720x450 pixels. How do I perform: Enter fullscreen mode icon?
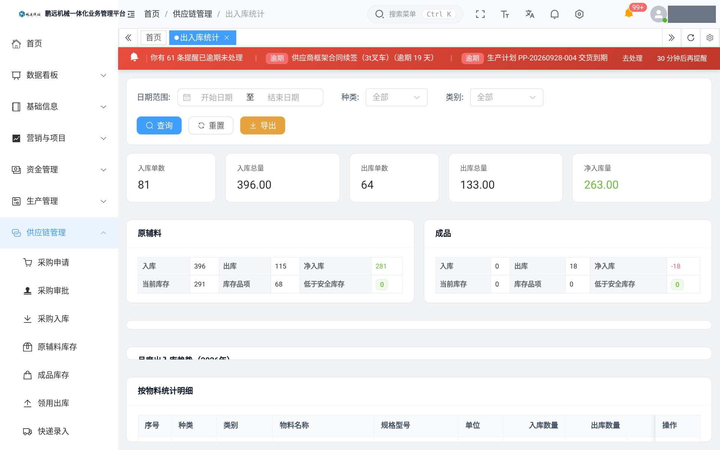[x=480, y=14]
